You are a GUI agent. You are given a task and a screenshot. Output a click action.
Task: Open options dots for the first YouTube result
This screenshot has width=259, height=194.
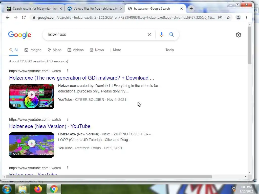(x=67, y=71)
